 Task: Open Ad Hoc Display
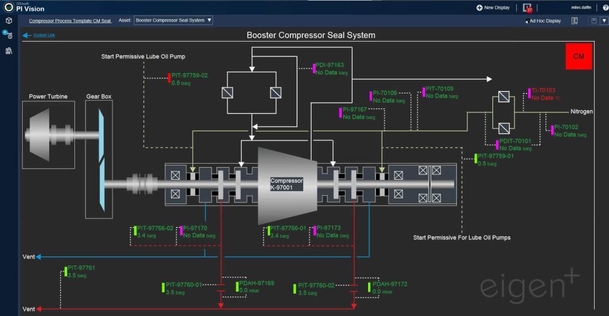[x=544, y=21]
